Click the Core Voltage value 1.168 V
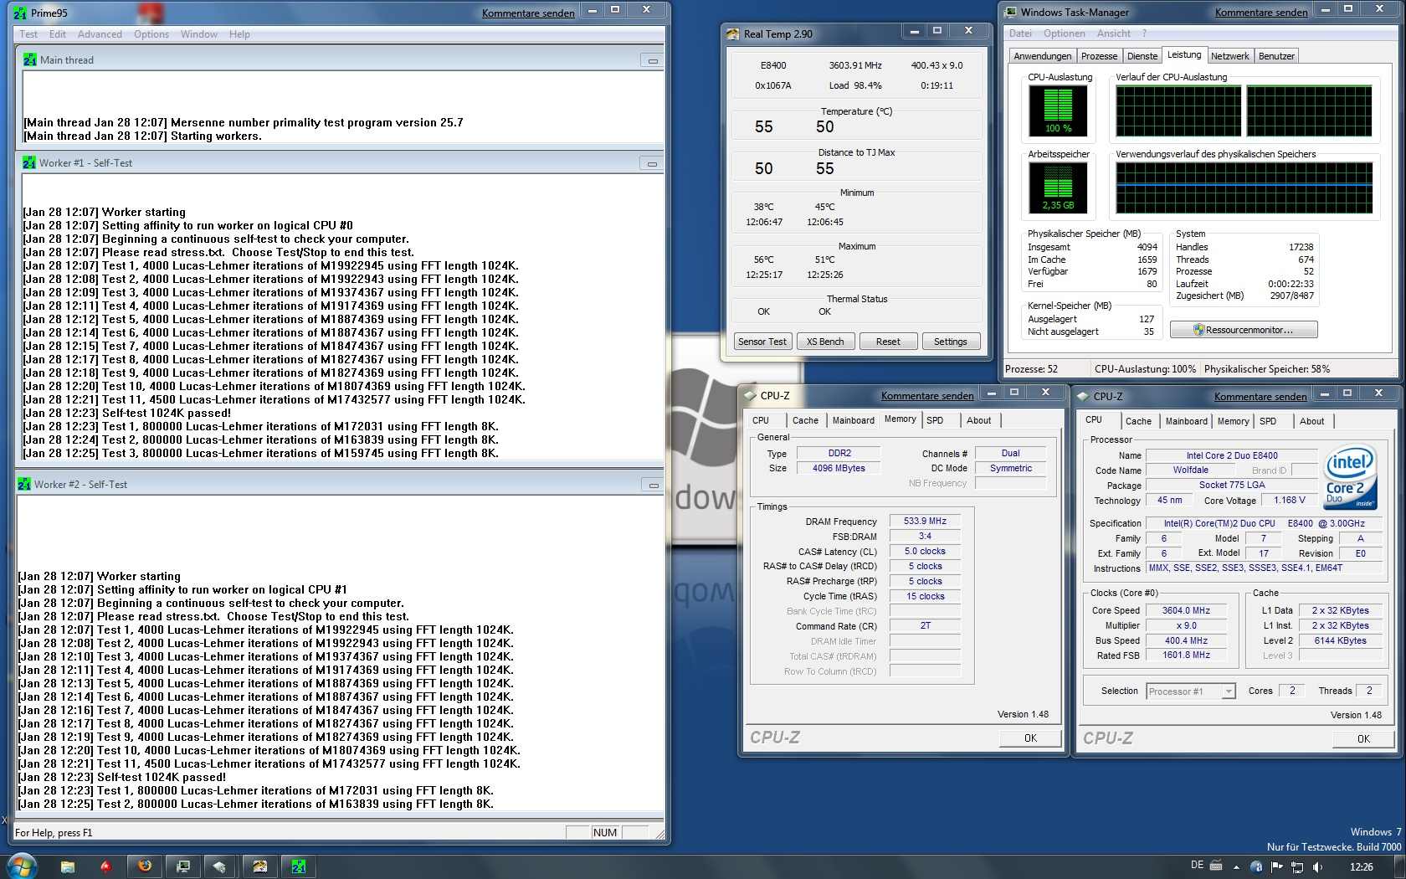 point(1289,501)
